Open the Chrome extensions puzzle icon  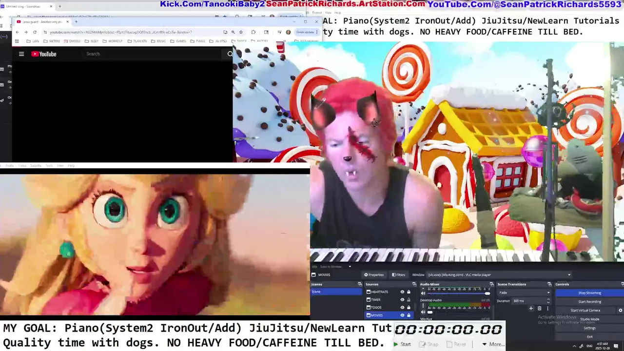point(253,32)
